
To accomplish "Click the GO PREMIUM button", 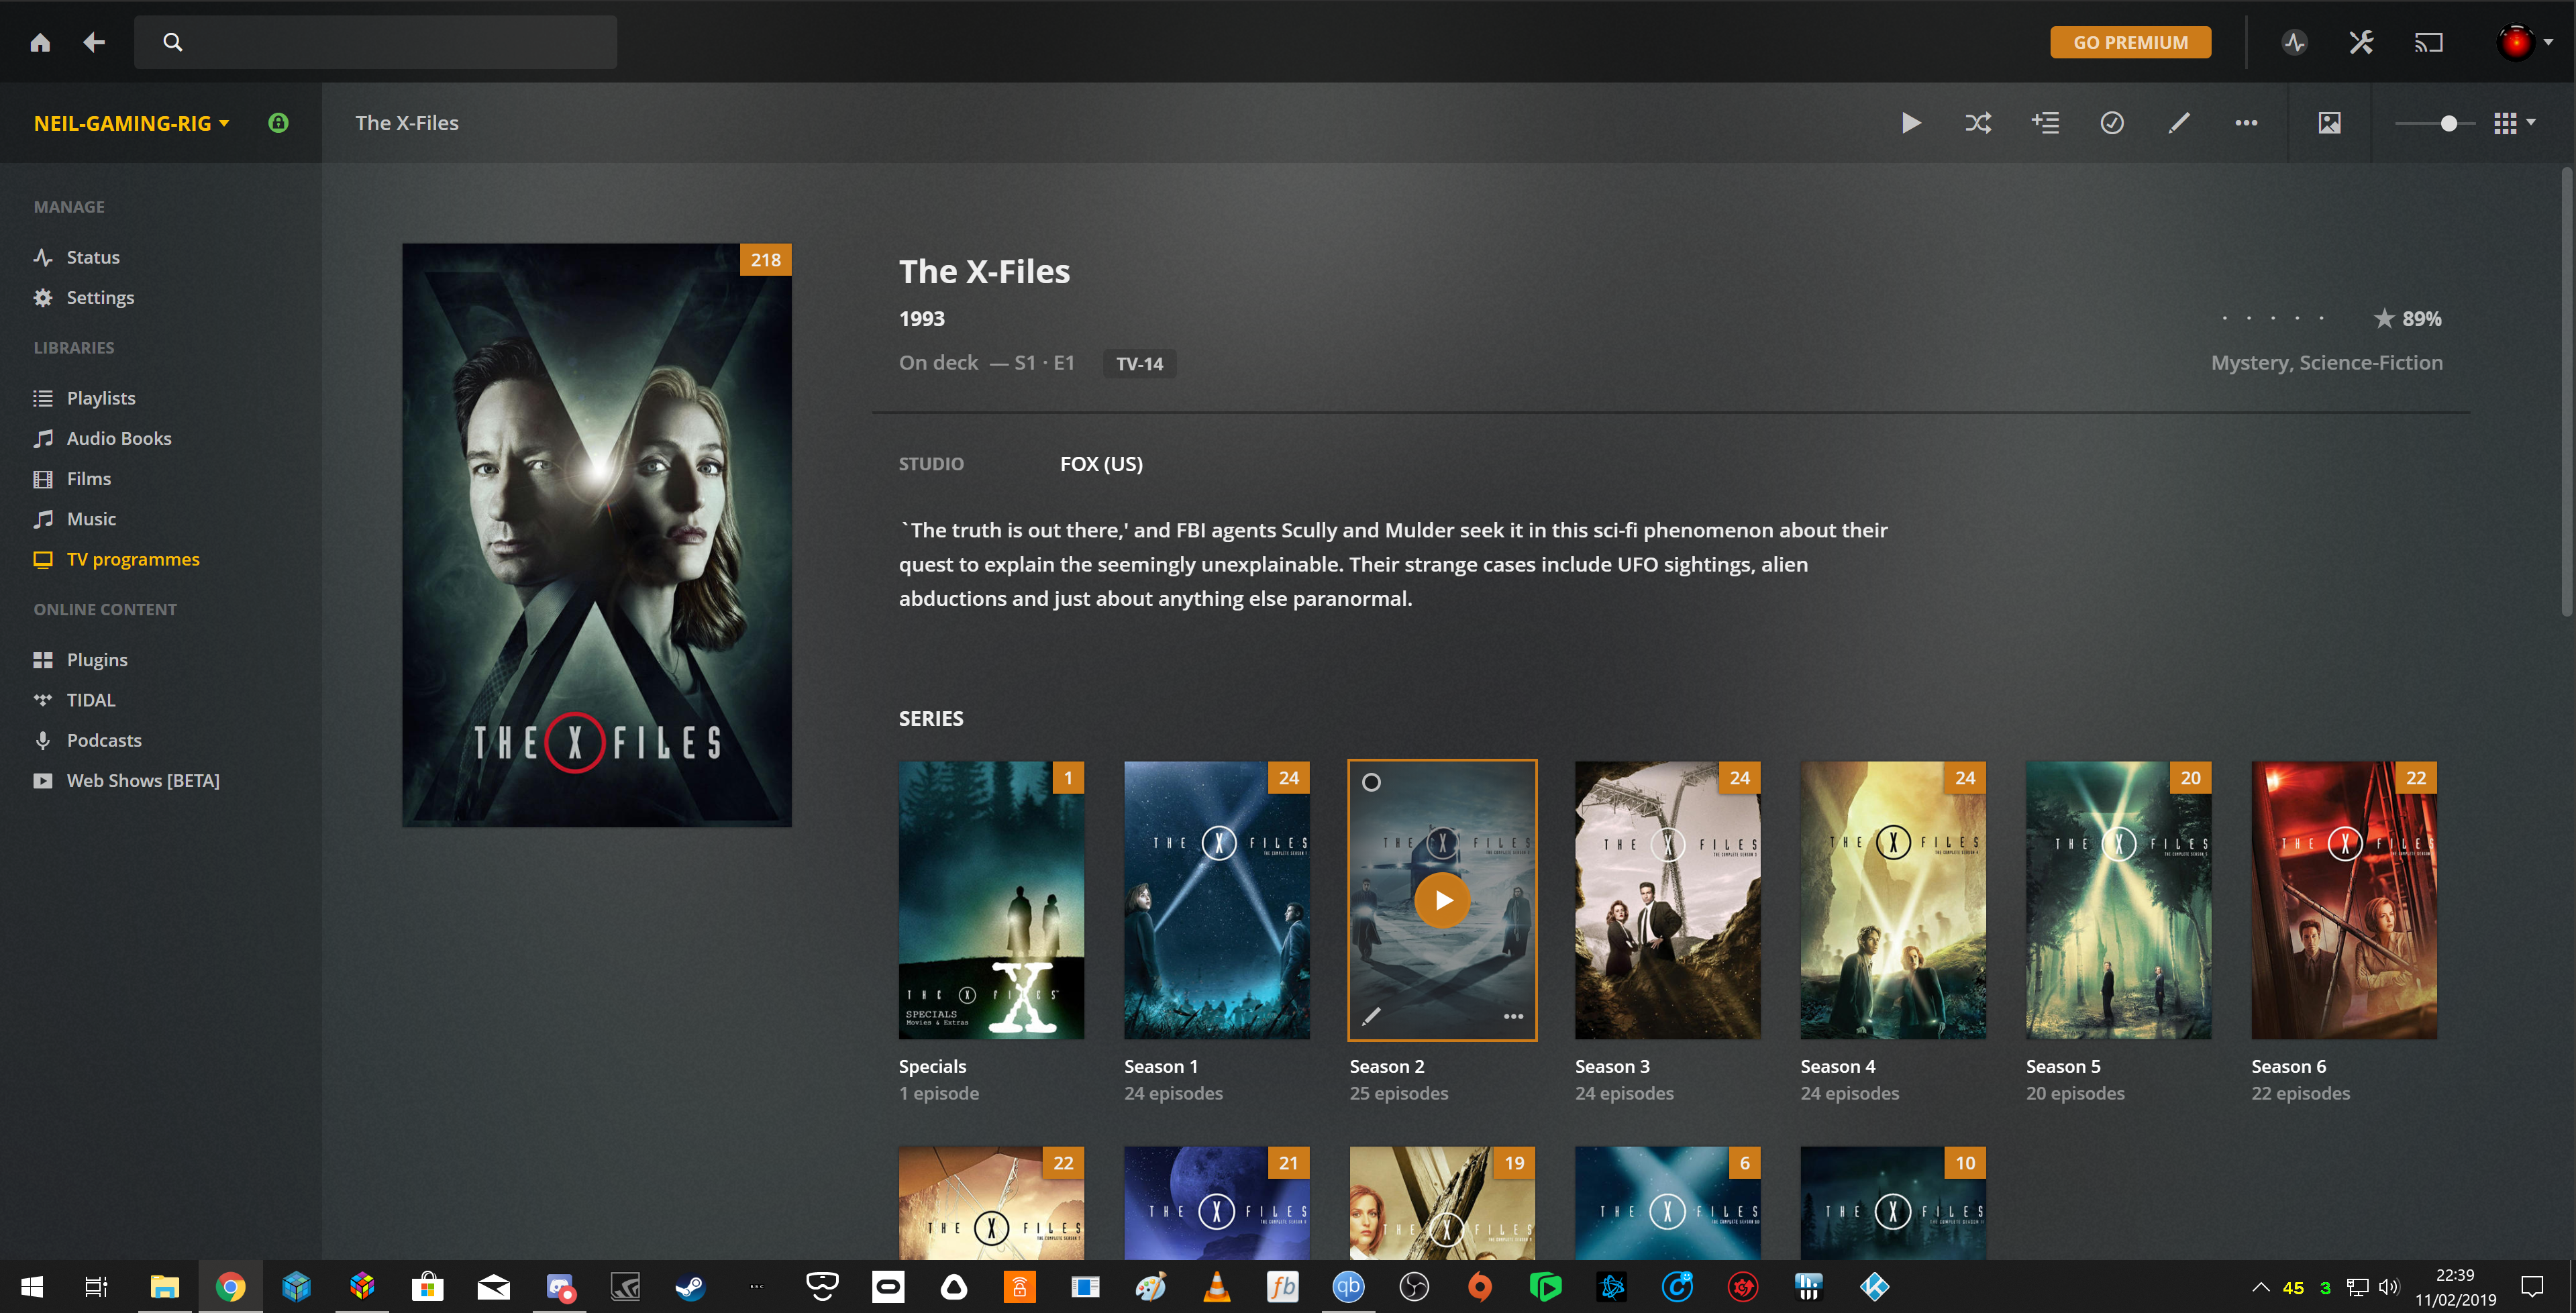I will coord(2130,42).
